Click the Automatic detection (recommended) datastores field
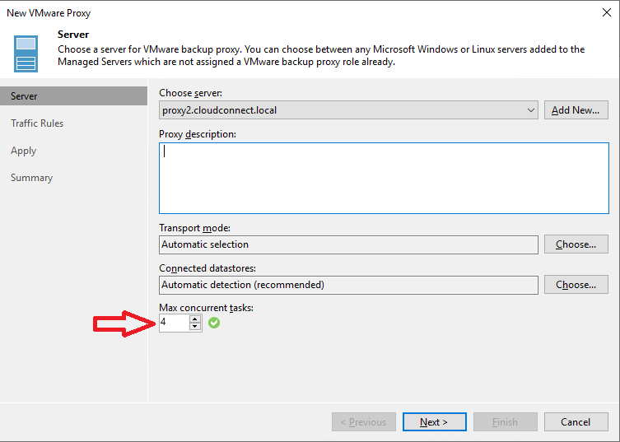 (x=348, y=285)
